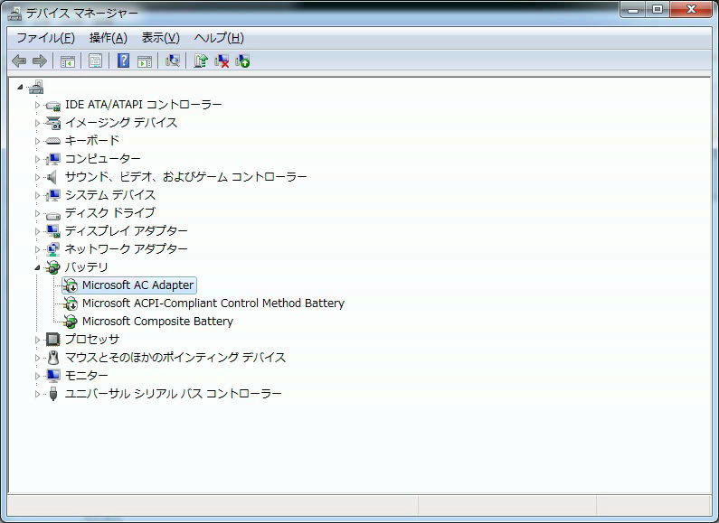The width and height of the screenshot is (719, 523).
Task: Select ディスク ドライブ category label
Action: pos(110,213)
